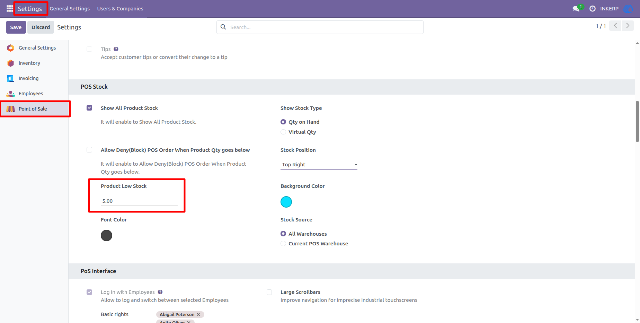This screenshot has width=640, height=323.
Task: Enable the Tips checkbox
Action: (89, 49)
